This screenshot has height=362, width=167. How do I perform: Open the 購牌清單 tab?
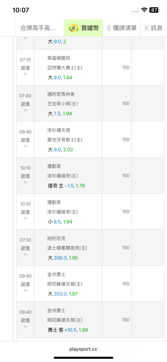(x=121, y=28)
